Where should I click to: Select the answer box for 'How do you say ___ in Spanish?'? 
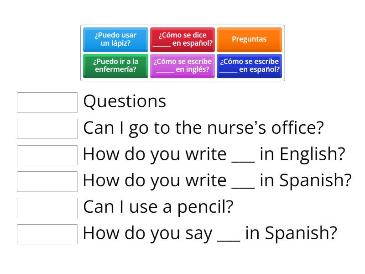pos(47,234)
